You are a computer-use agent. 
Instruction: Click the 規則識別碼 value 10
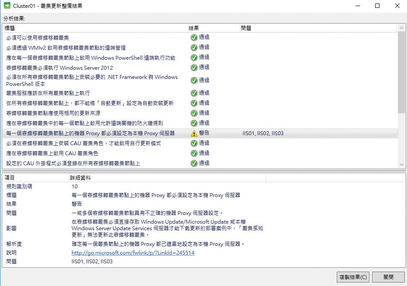(x=75, y=187)
